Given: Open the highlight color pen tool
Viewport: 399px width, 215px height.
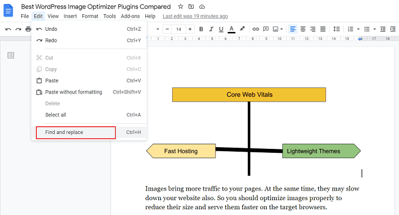Looking at the screenshot, I should tap(242, 29).
